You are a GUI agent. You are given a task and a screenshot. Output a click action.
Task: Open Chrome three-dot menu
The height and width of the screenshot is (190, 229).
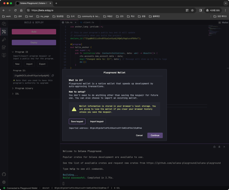pyautogui.click(x=225, y=10)
